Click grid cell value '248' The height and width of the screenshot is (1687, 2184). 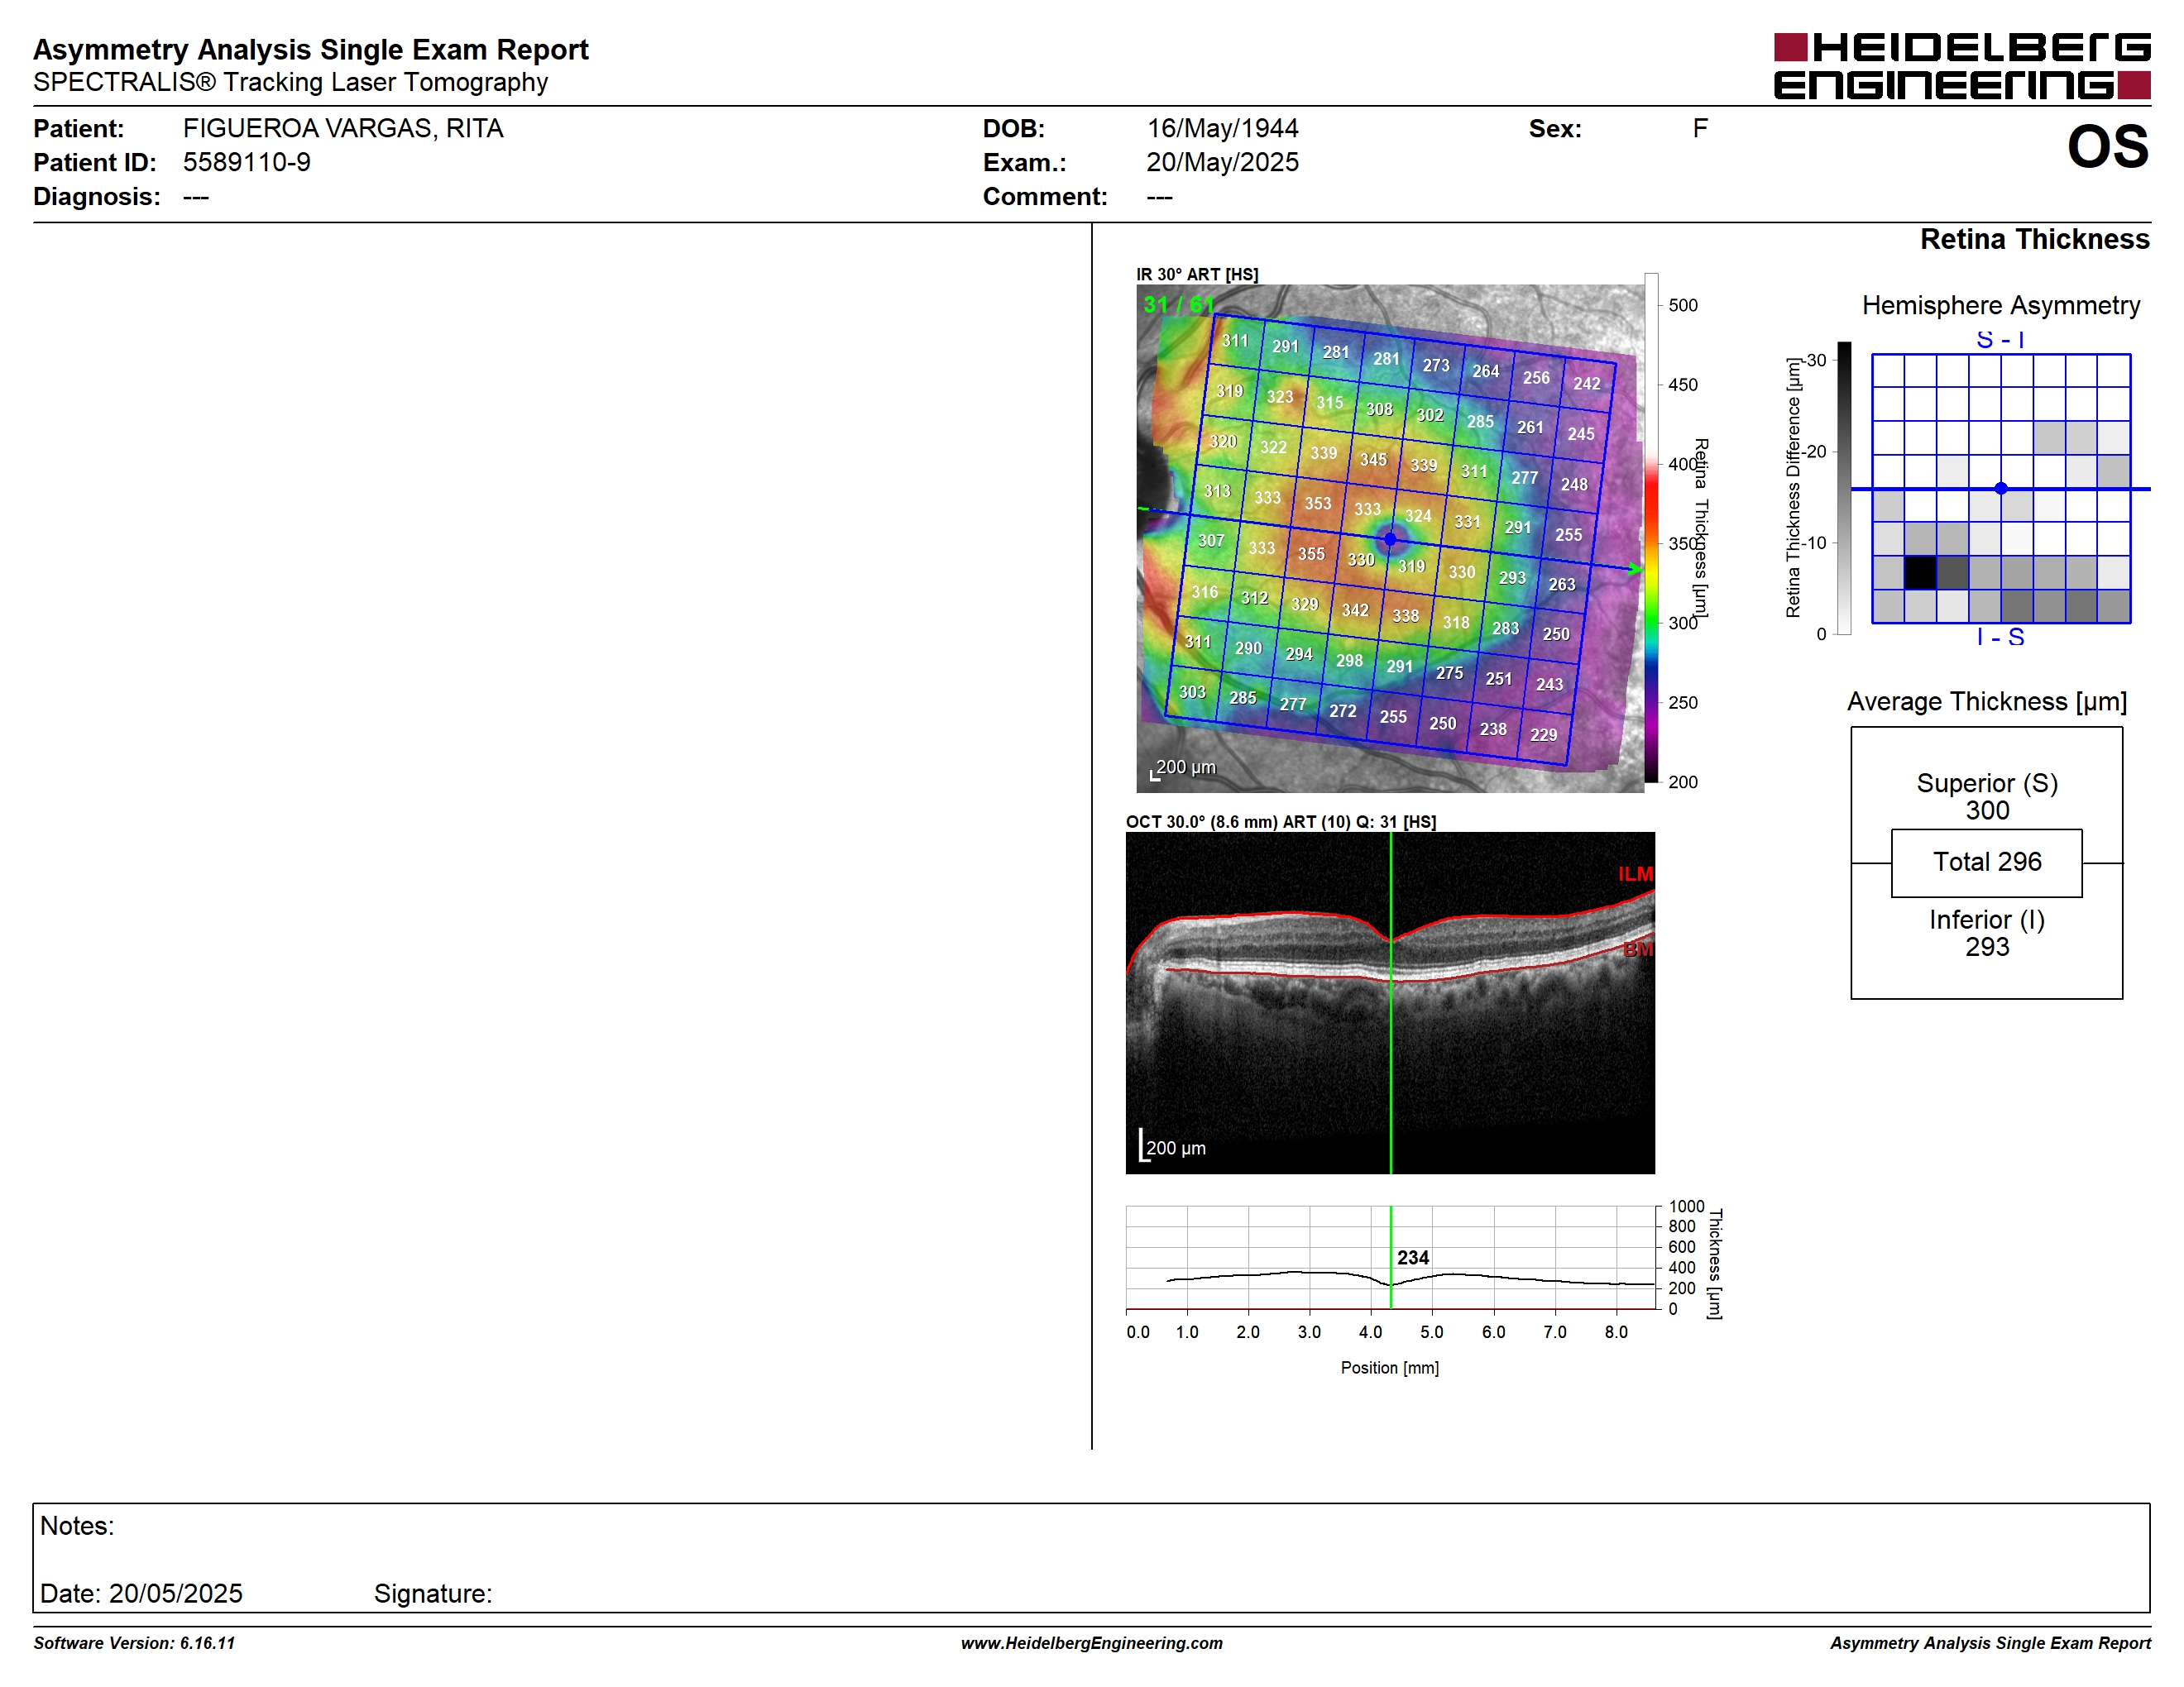coord(1574,484)
